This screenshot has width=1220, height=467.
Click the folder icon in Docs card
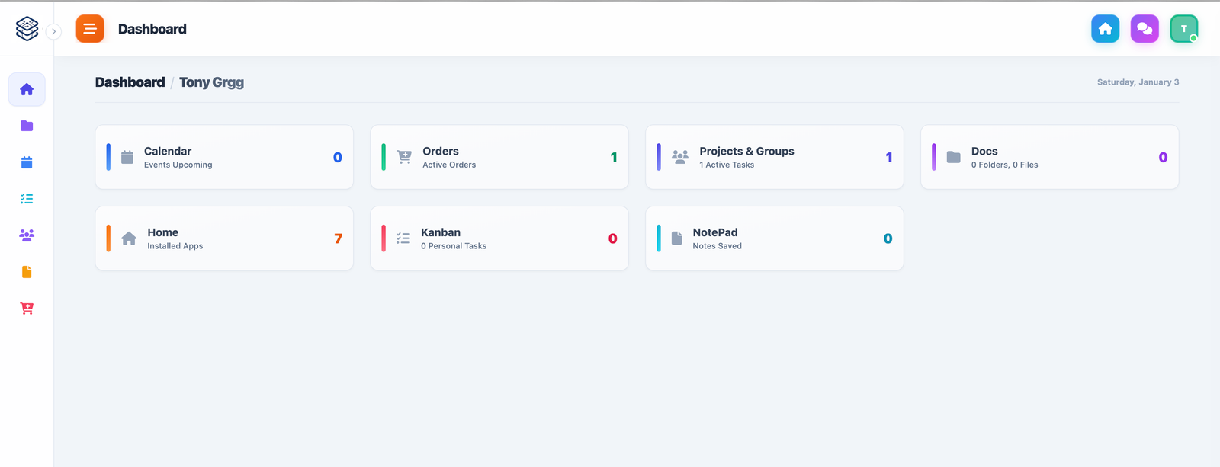pos(954,157)
